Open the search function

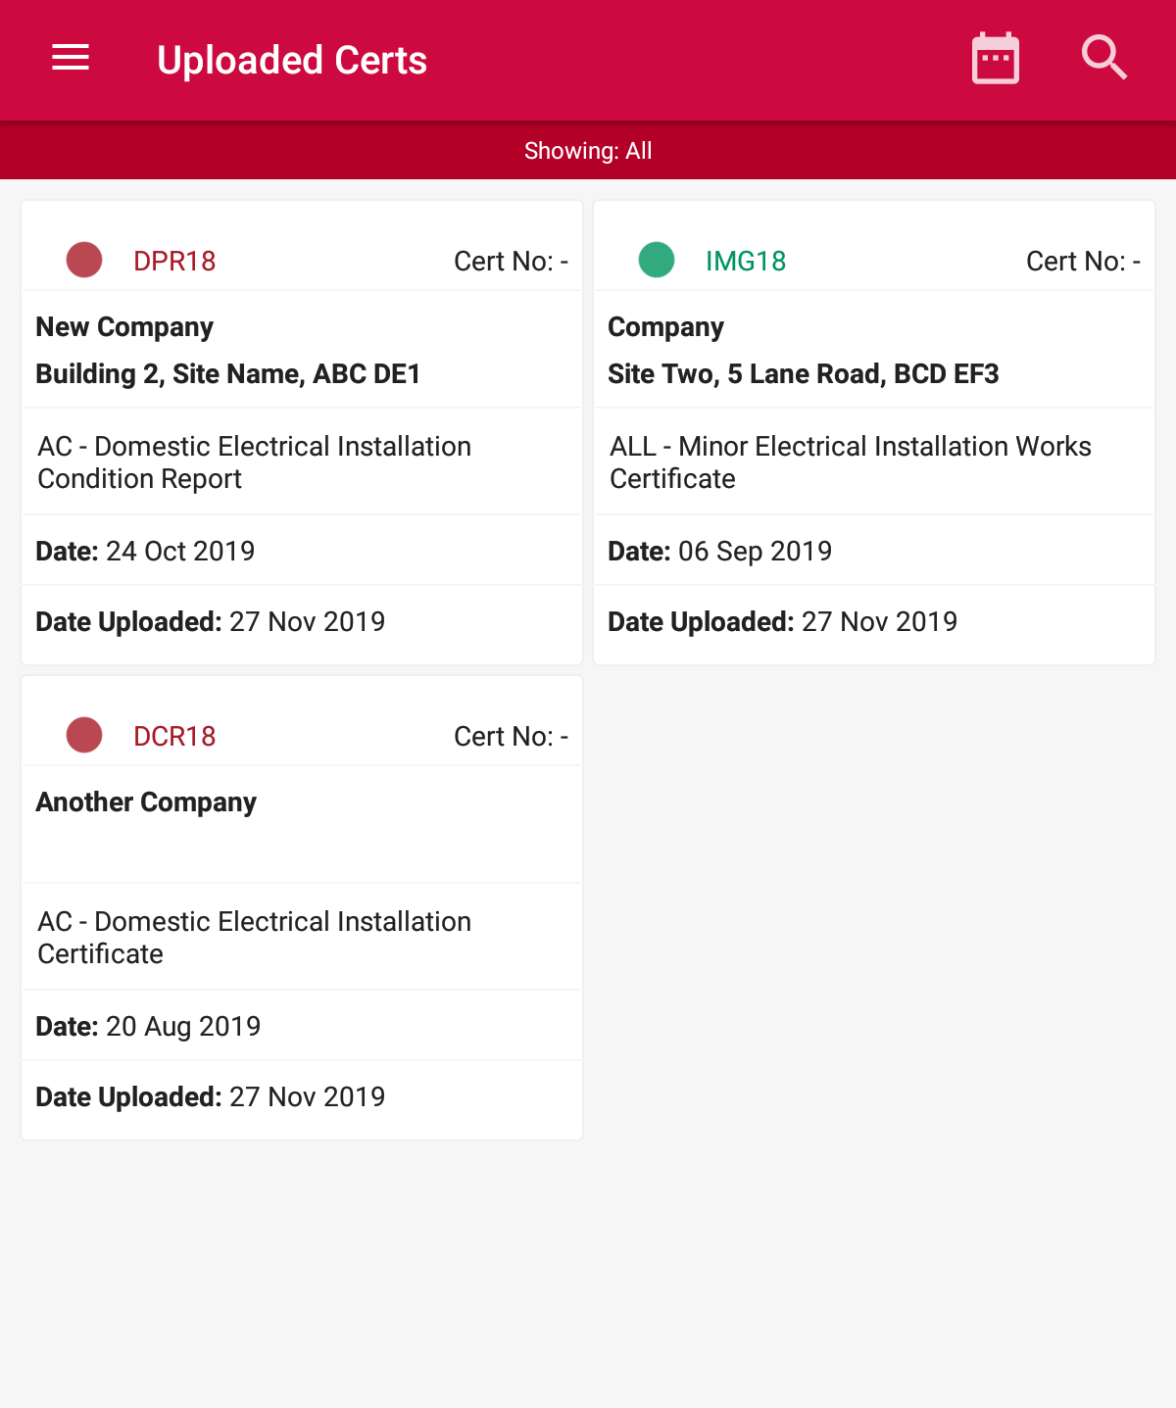tap(1103, 58)
